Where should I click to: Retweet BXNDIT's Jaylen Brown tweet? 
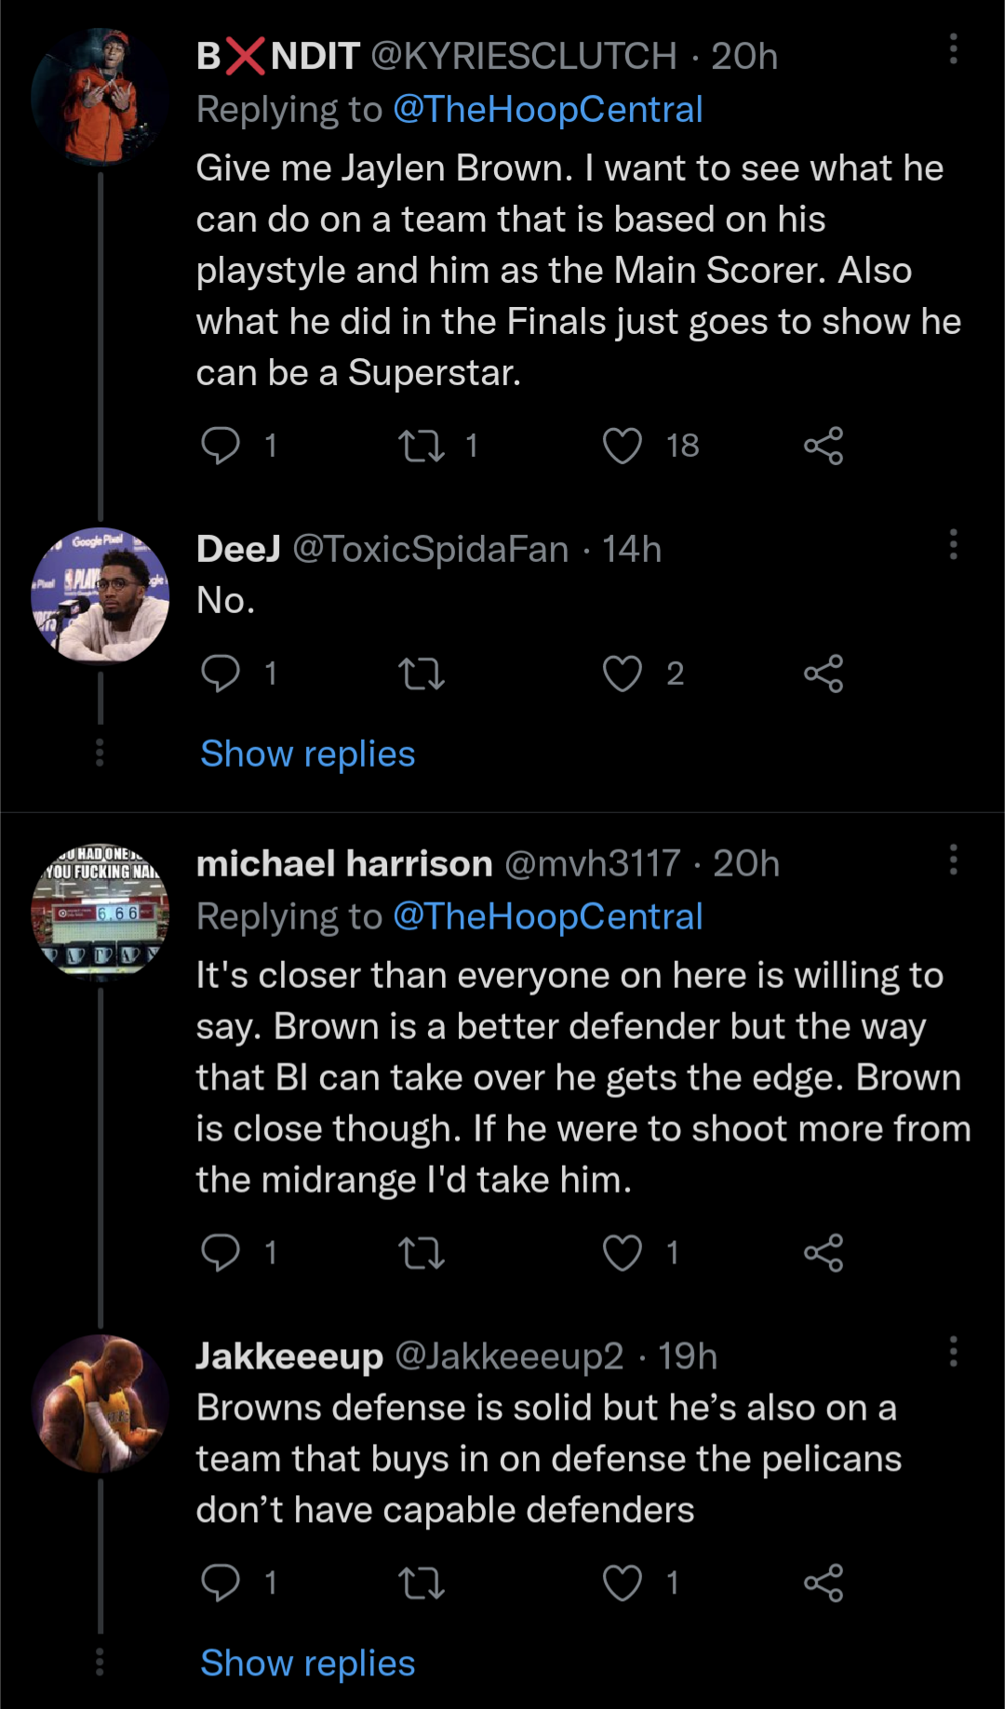point(422,446)
